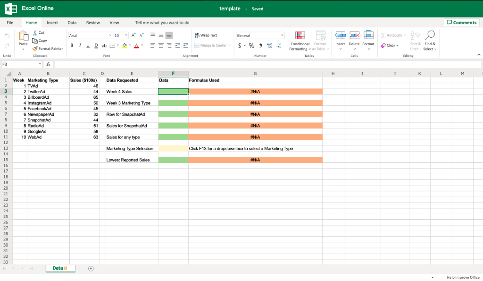
Task: Click the Select All corner triangle
Action: tap(8, 73)
